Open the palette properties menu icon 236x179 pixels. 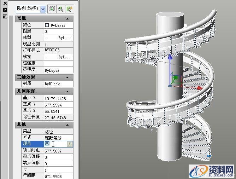5,16
